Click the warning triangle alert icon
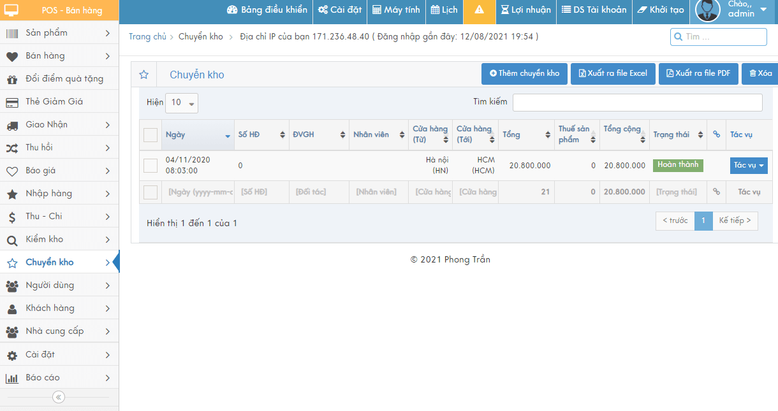778x411 pixels. pos(480,10)
